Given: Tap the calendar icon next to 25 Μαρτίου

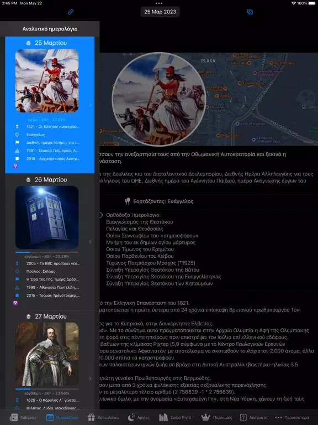Looking at the screenshot, I should point(28,43).
